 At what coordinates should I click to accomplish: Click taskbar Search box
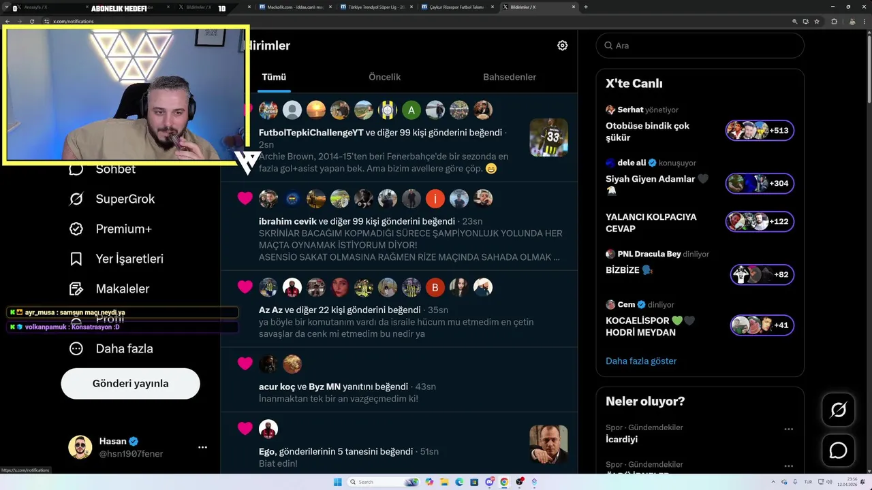click(383, 482)
